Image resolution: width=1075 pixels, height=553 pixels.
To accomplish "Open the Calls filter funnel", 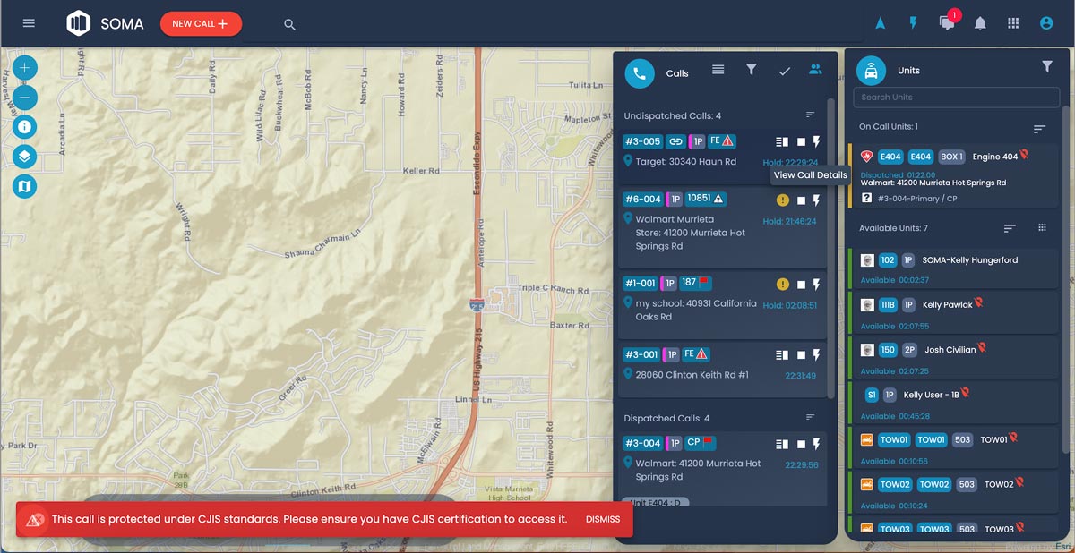I will (752, 70).
